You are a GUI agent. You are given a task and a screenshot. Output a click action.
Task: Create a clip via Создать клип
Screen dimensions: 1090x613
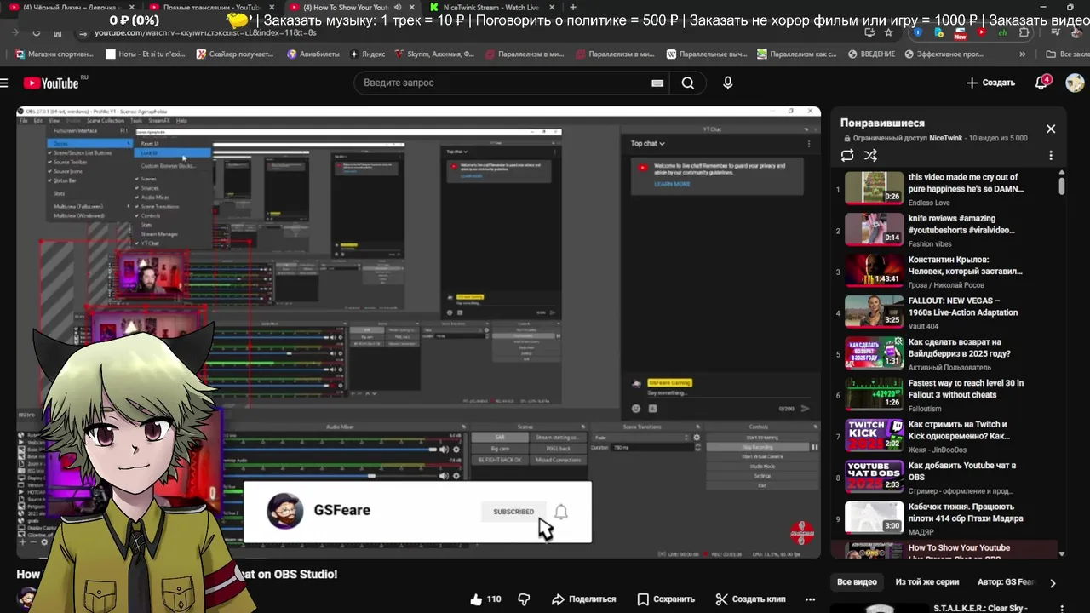750,599
